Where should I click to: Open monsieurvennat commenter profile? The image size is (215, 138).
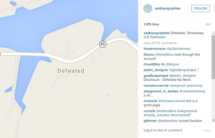tap(156, 85)
